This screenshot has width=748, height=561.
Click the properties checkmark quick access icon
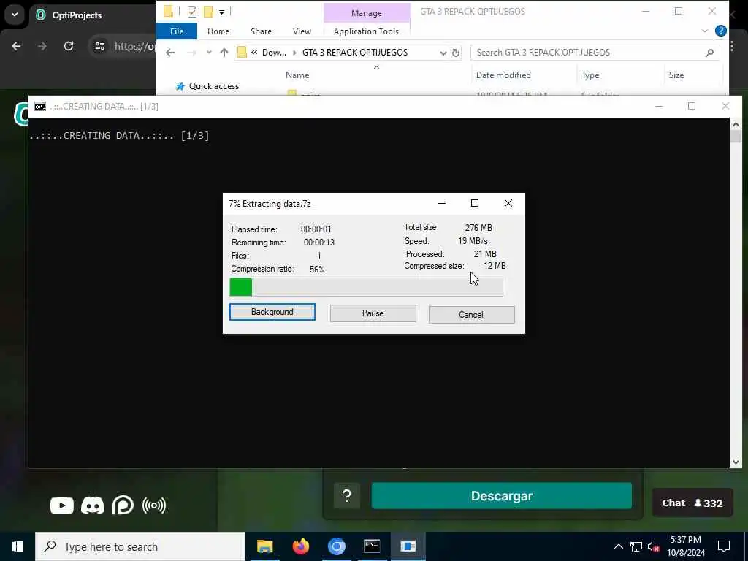point(192,12)
